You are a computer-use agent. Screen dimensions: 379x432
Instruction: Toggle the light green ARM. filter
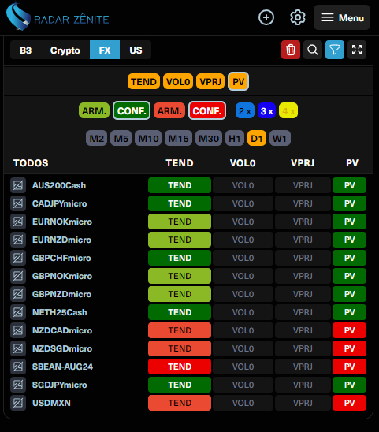tap(95, 110)
